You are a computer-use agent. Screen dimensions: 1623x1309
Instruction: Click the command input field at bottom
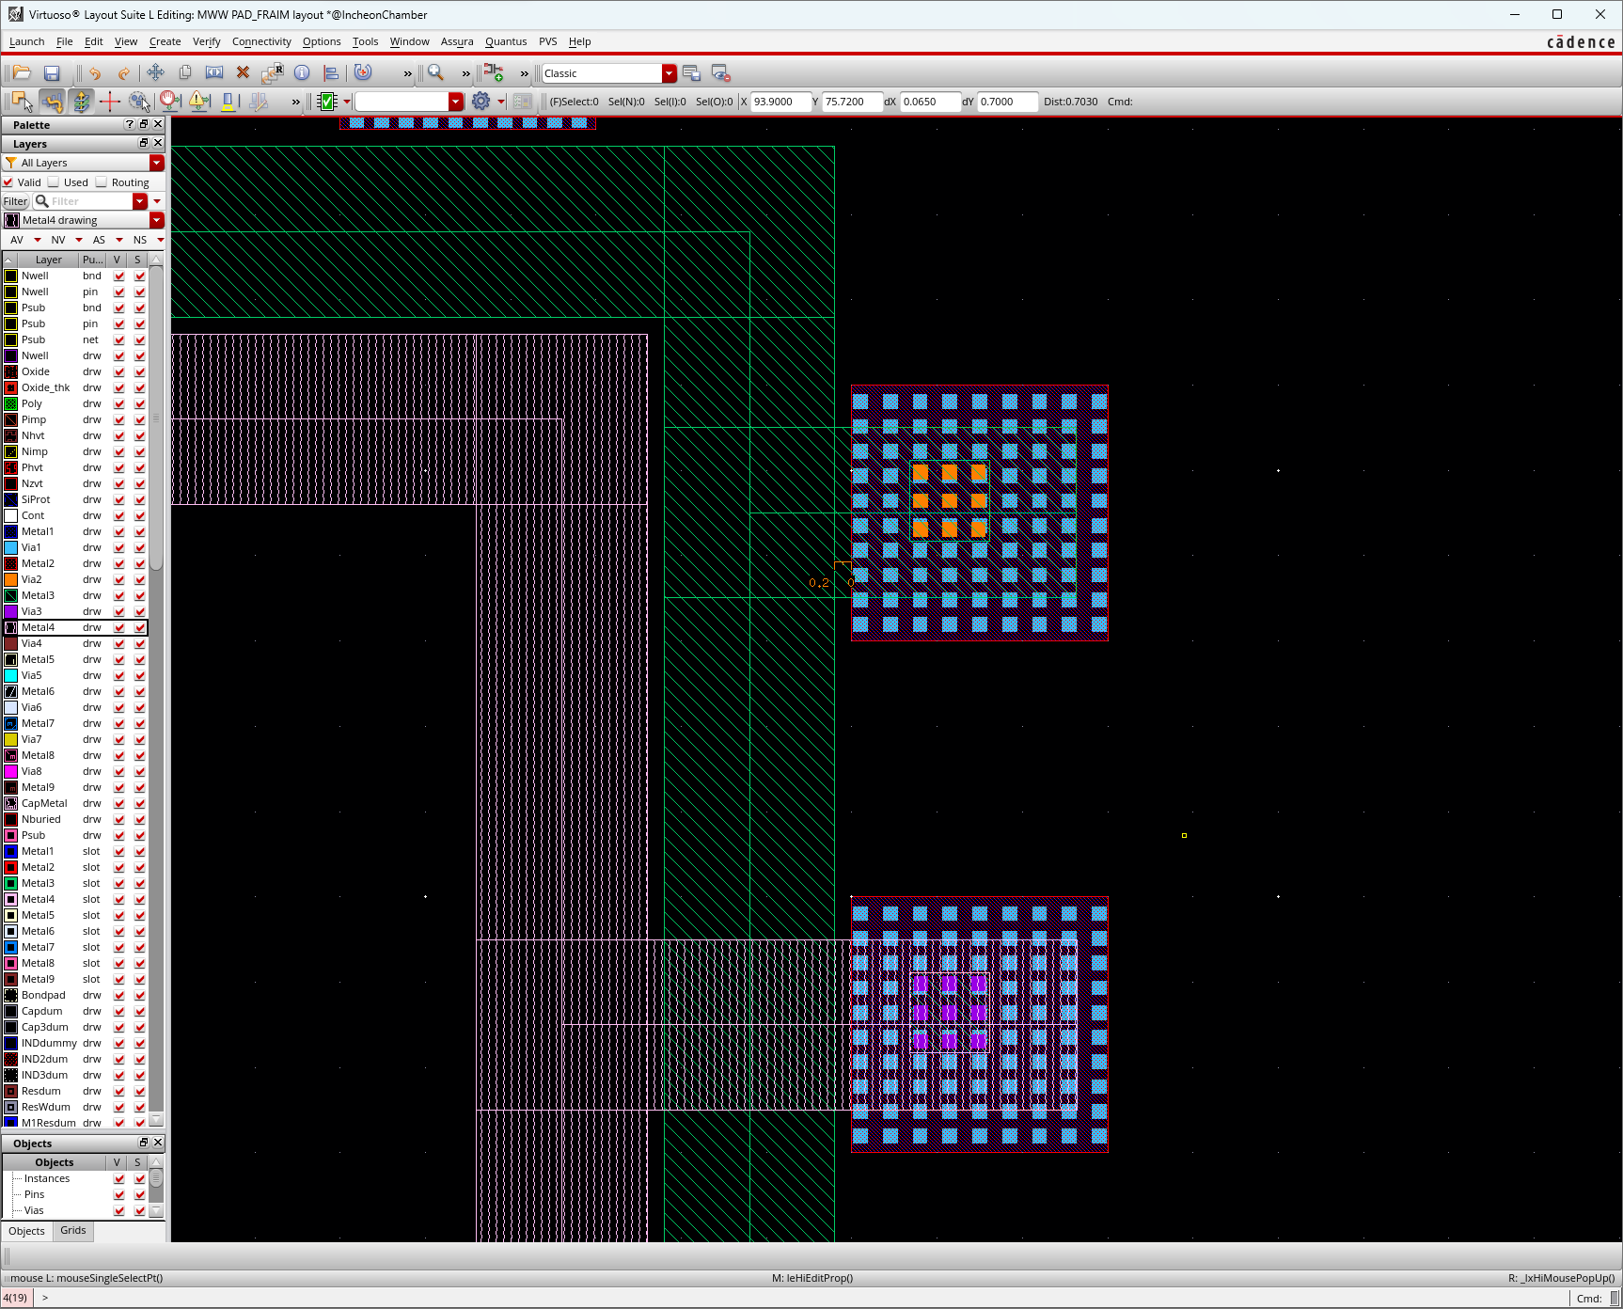(x=799, y=1298)
